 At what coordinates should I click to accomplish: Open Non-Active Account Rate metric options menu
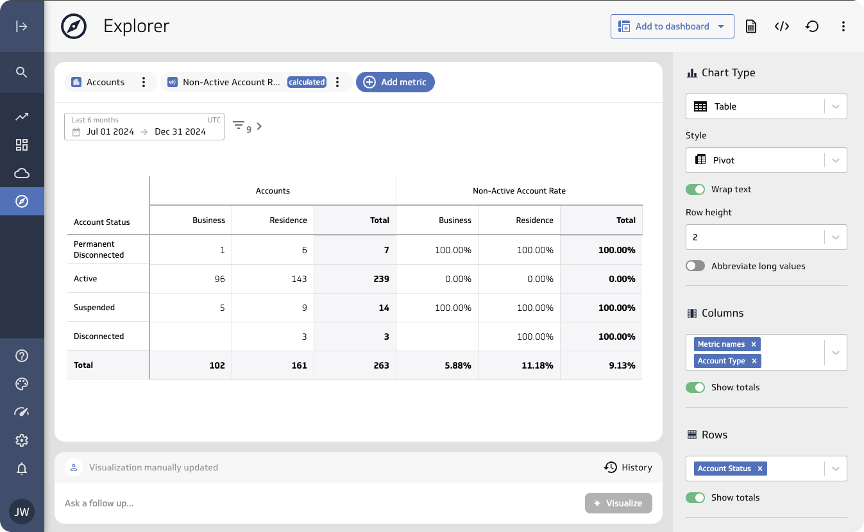(x=337, y=82)
